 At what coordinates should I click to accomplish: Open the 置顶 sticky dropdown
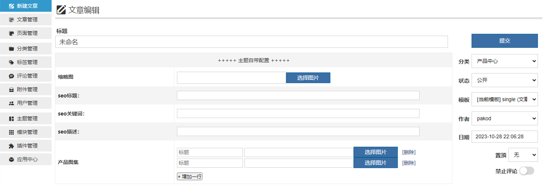tap(523, 155)
